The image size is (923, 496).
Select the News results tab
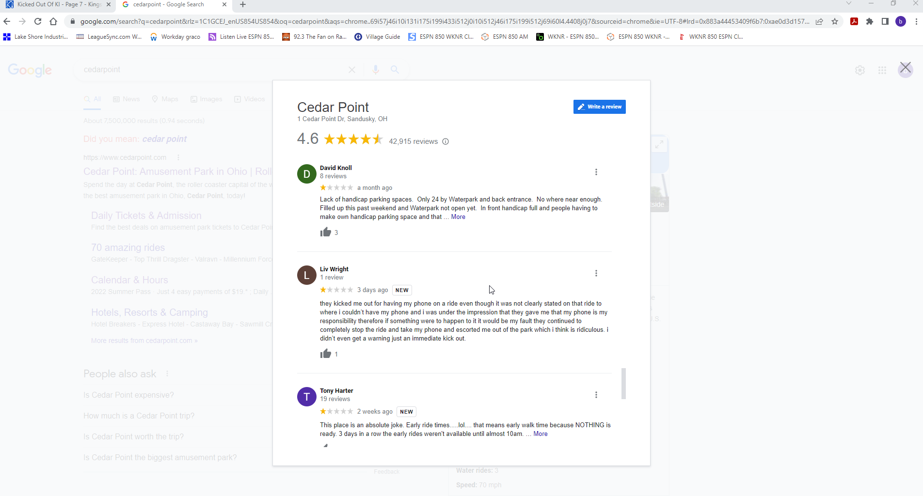(127, 99)
